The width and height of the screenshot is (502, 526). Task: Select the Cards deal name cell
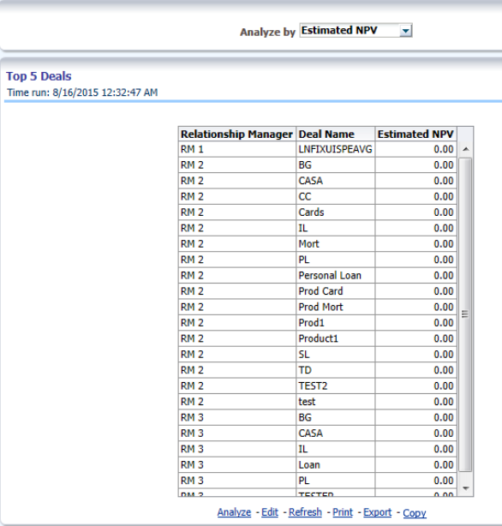click(x=335, y=212)
